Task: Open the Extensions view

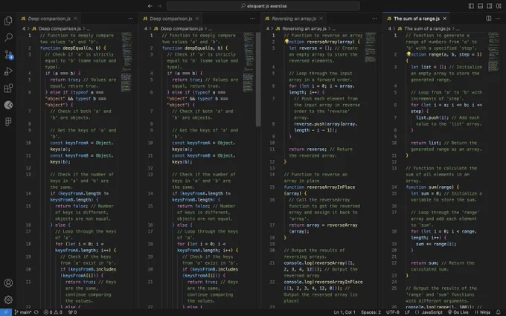Action: pos(8,88)
